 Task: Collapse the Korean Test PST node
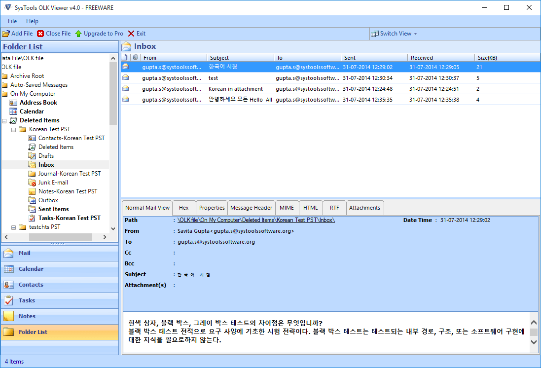pos(13,130)
